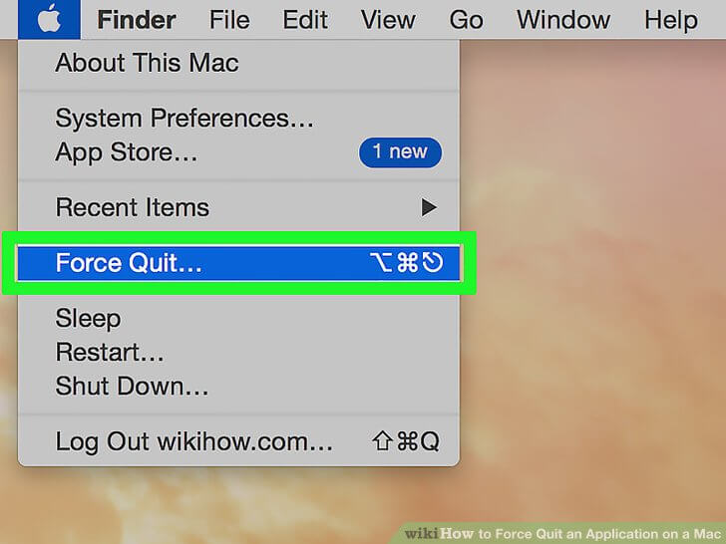Expand the Recent Items submenu
Image resolution: width=726 pixels, height=544 pixels.
239,207
